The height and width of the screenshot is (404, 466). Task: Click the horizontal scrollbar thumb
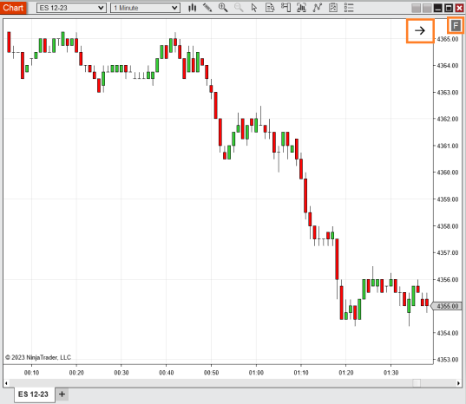[417, 383]
